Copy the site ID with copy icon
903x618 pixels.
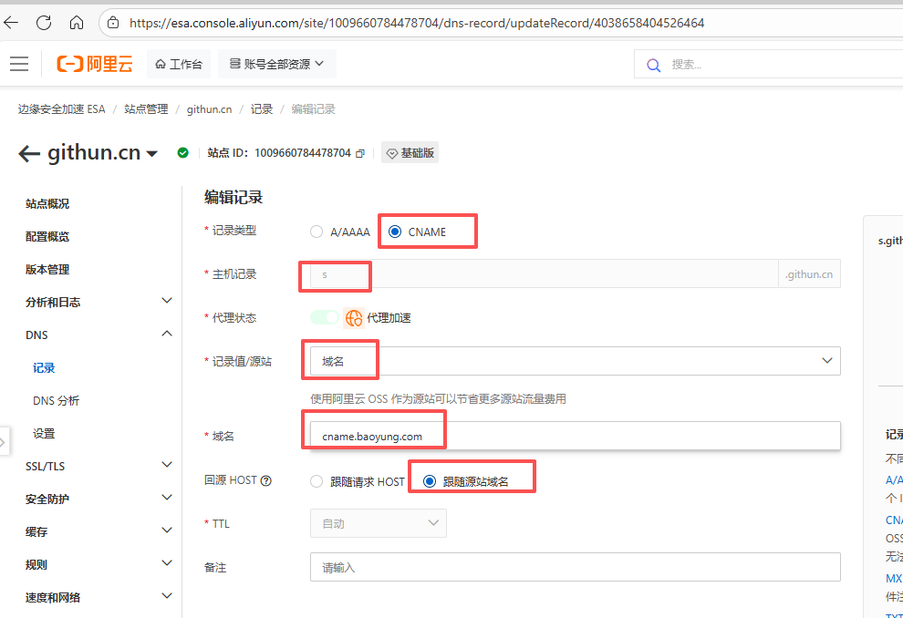click(x=360, y=153)
